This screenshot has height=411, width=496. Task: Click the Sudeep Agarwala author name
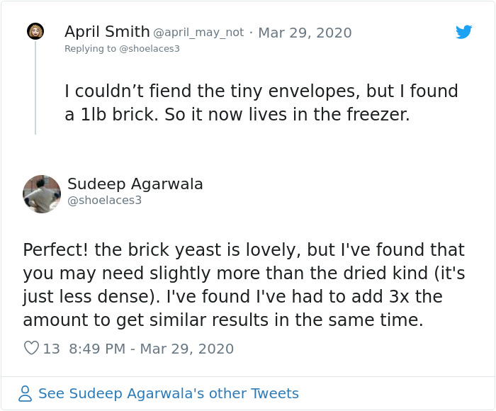click(135, 184)
